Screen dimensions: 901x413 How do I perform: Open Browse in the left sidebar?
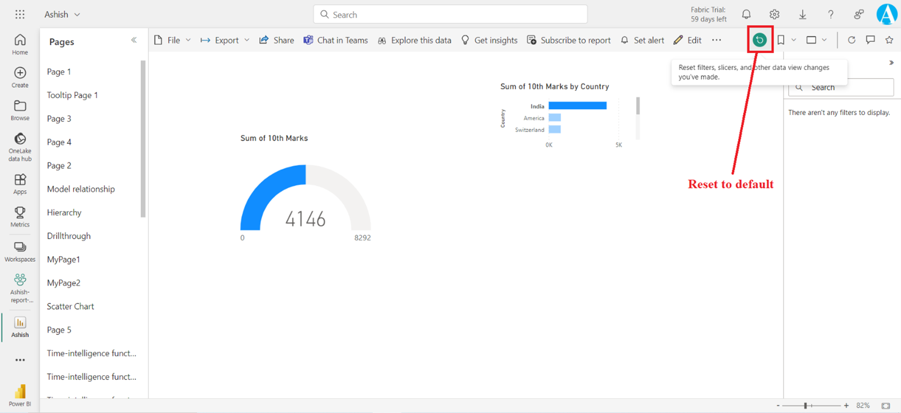20,110
